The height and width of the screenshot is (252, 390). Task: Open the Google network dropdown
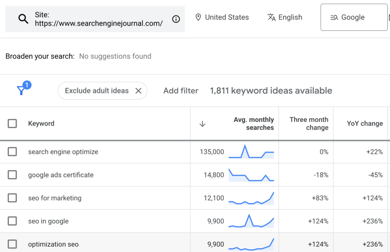(x=353, y=17)
